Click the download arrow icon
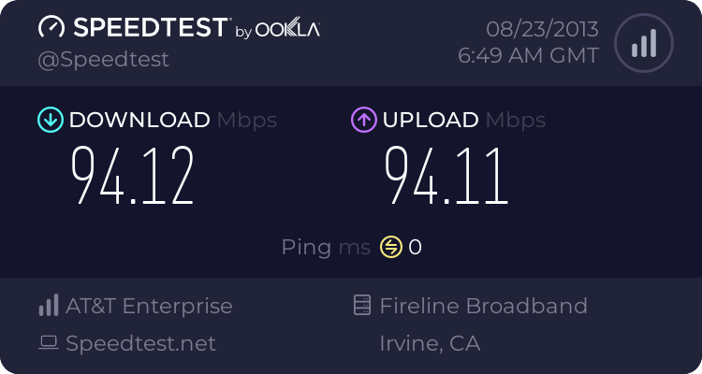Viewport: 702px width, 374px height. (x=49, y=120)
